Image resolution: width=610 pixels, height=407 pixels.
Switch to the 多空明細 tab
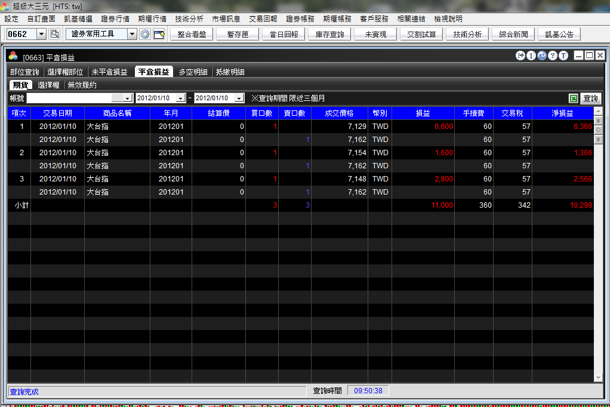[193, 72]
